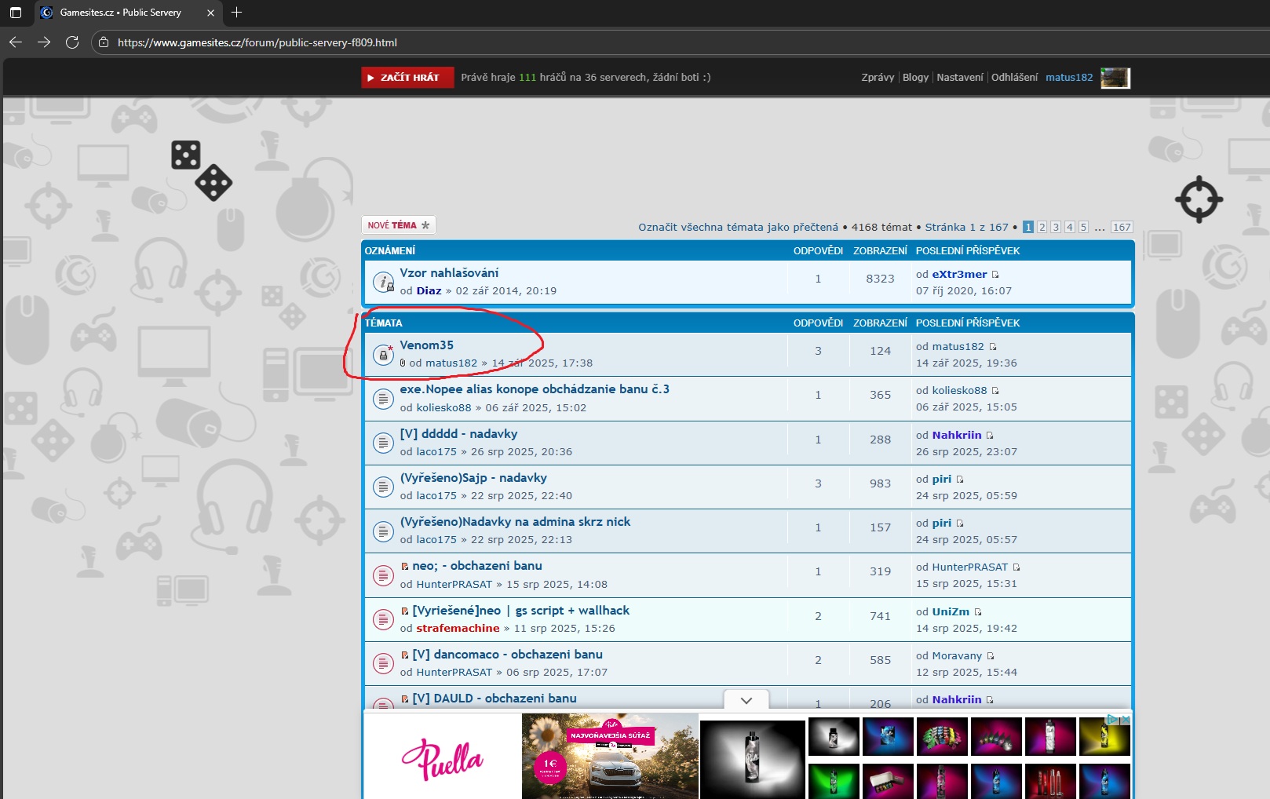The width and height of the screenshot is (1270, 799).
Task: Click topic icon beside neo; obchazeni banu
Action: (383, 575)
